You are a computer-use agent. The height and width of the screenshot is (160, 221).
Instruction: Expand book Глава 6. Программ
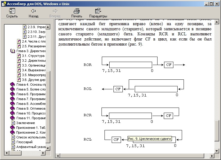pos(13,94)
